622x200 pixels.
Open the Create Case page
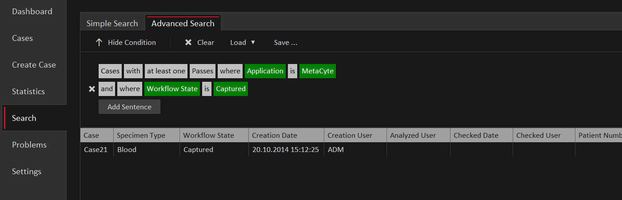coord(34,65)
